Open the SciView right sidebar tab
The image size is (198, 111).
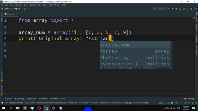[196, 17]
